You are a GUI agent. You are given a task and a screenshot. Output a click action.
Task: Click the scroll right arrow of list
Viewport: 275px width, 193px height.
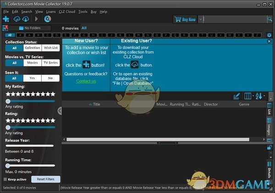(264, 139)
